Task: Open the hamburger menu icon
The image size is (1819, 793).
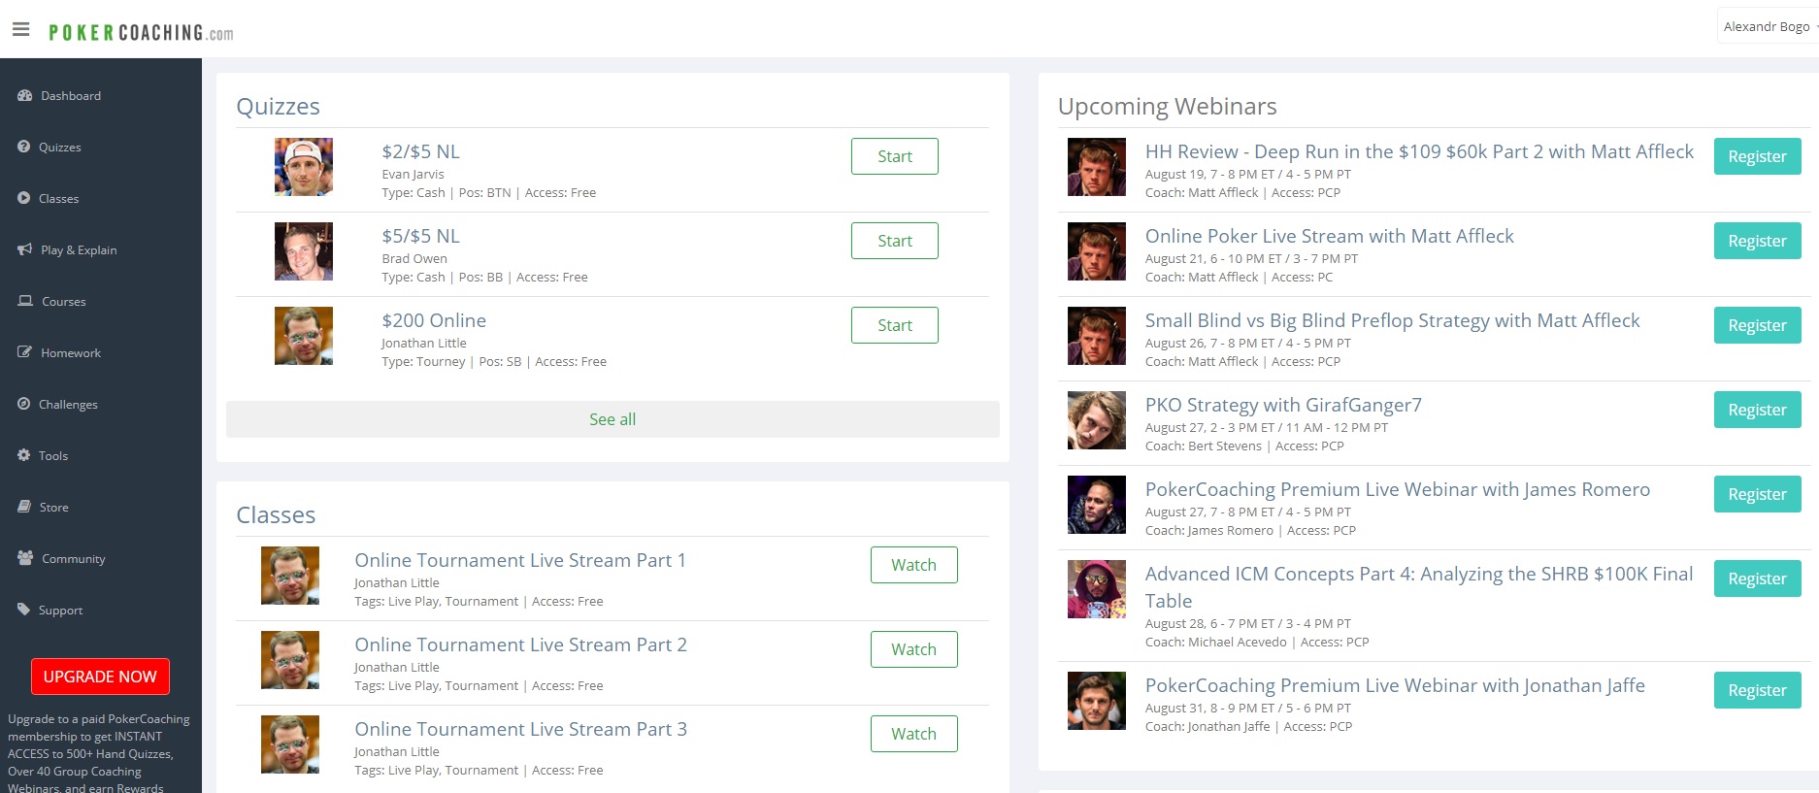Action: (x=20, y=29)
